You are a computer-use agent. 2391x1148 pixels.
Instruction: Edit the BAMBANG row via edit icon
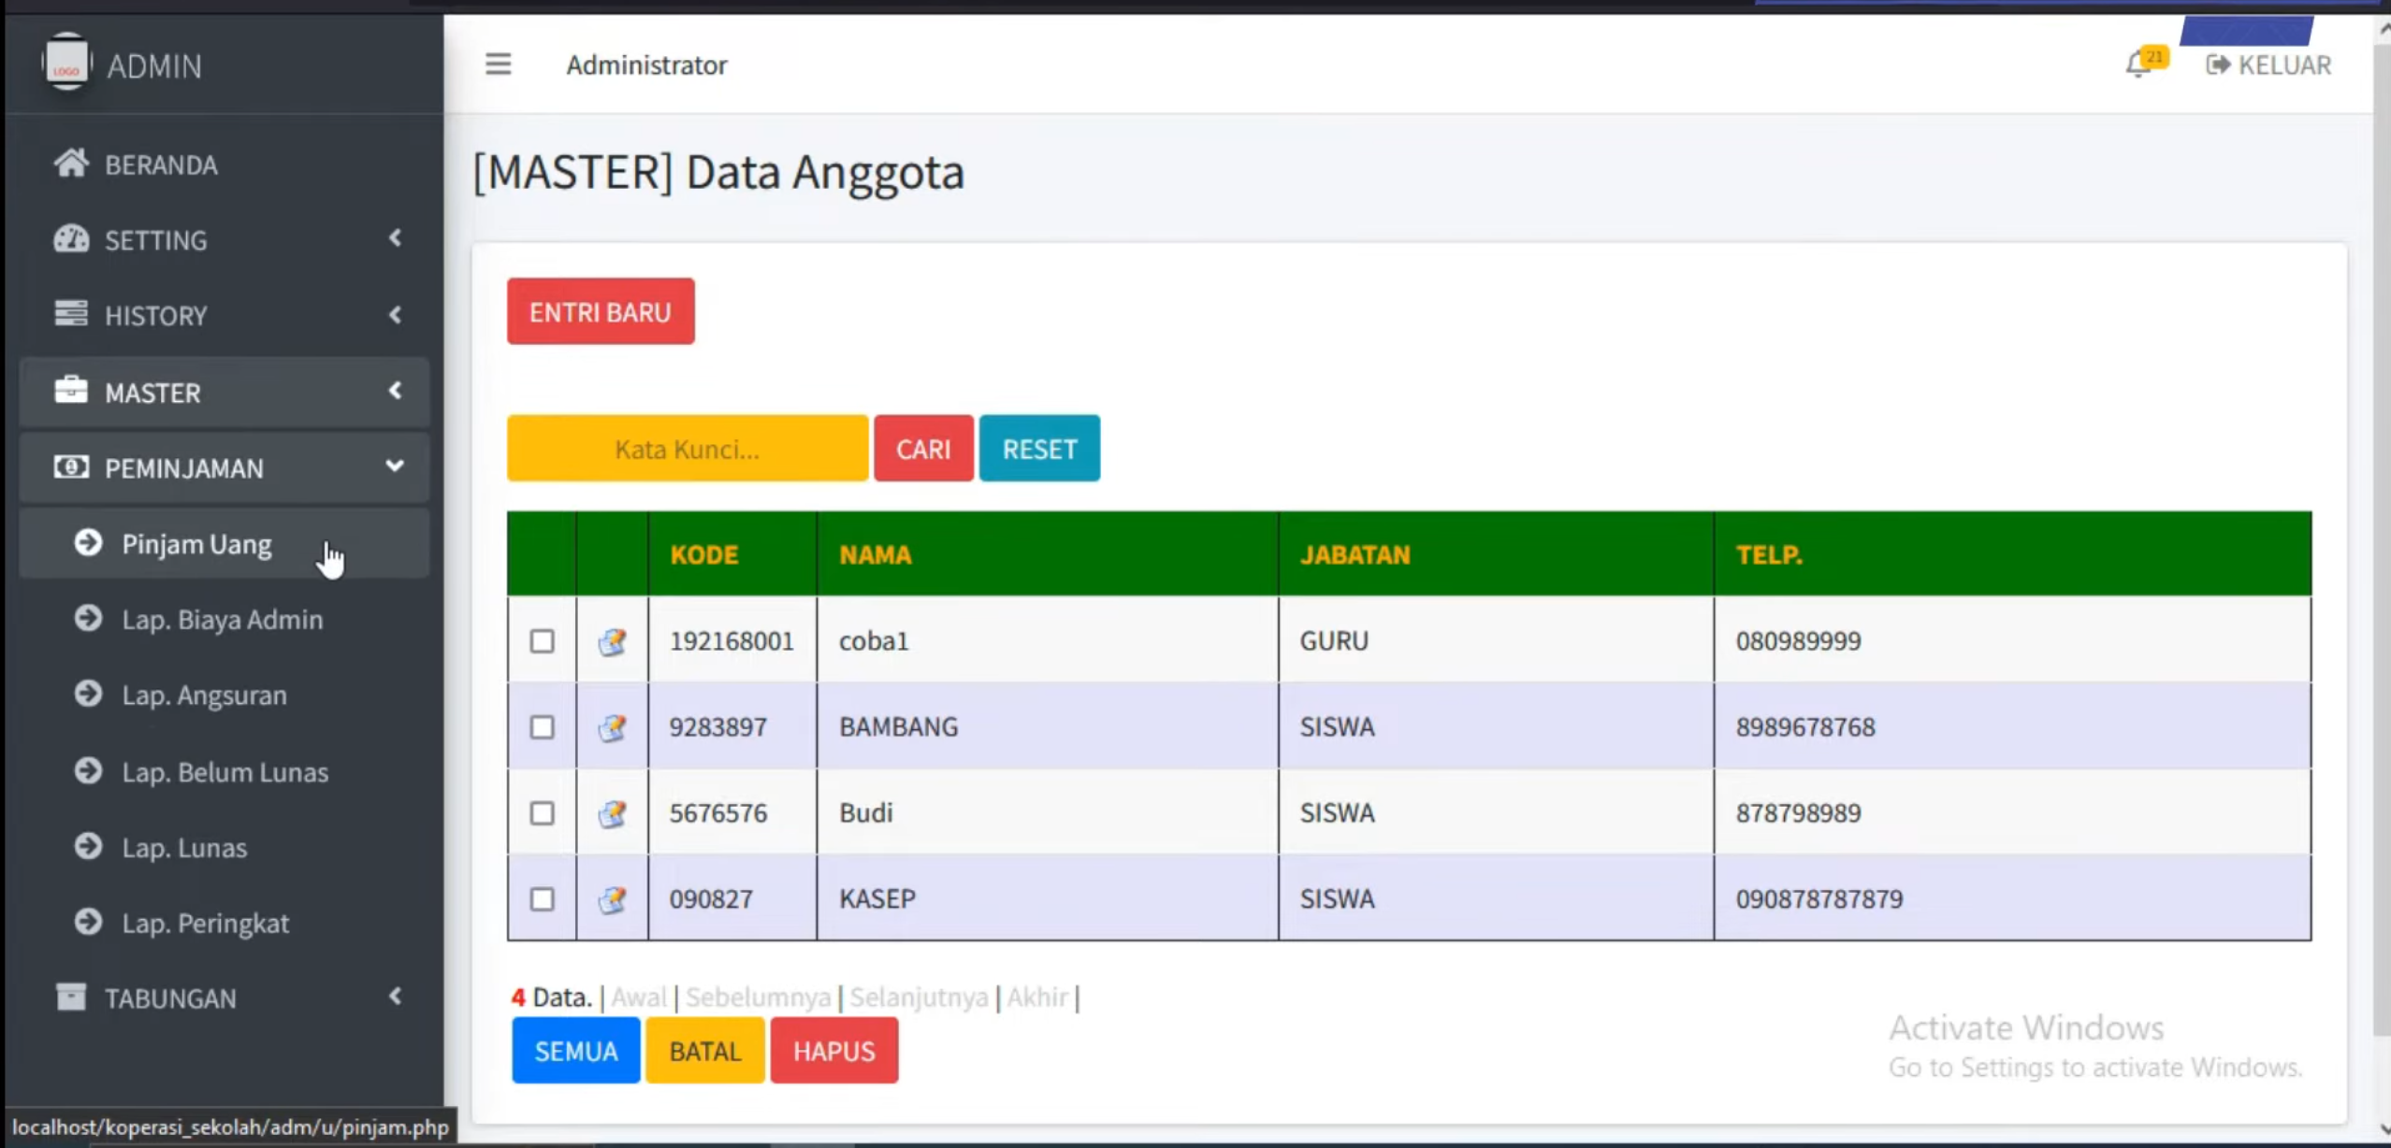point(612,727)
